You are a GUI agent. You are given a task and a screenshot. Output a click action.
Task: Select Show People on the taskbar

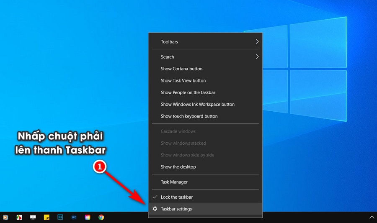pos(205,92)
